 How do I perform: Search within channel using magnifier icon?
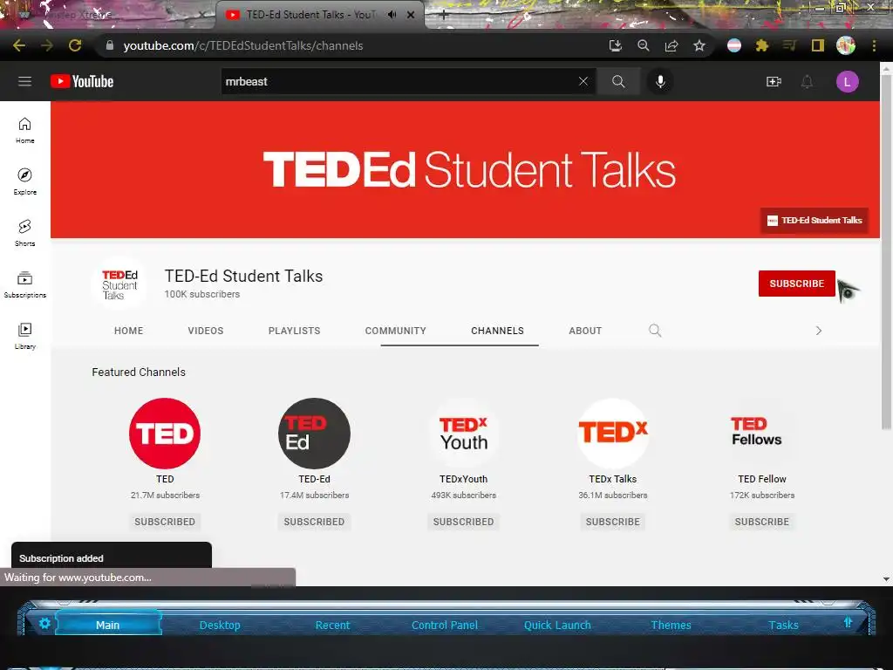[655, 331]
